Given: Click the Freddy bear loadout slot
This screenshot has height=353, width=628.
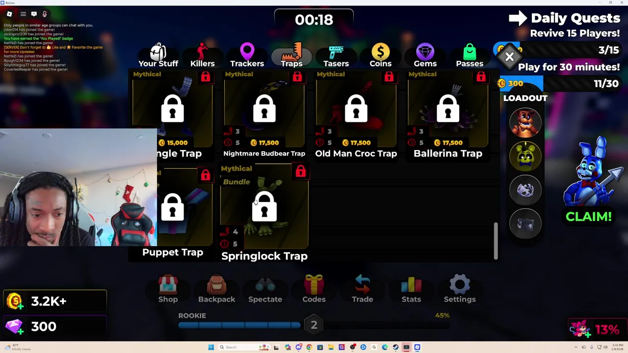Looking at the screenshot, I should (x=525, y=122).
